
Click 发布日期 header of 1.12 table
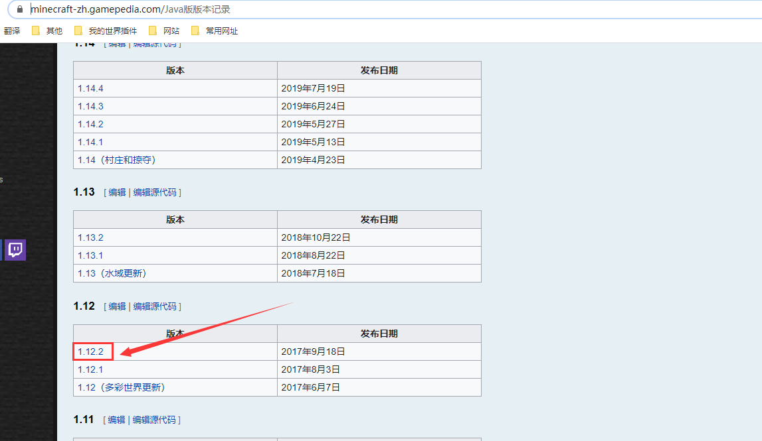tap(379, 334)
